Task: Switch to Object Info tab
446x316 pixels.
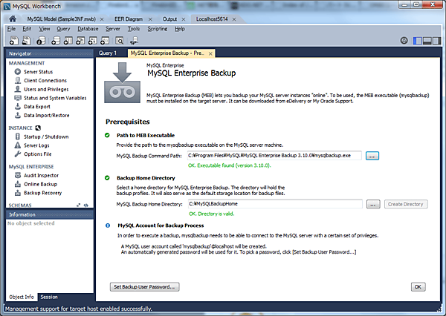Action: point(22,297)
